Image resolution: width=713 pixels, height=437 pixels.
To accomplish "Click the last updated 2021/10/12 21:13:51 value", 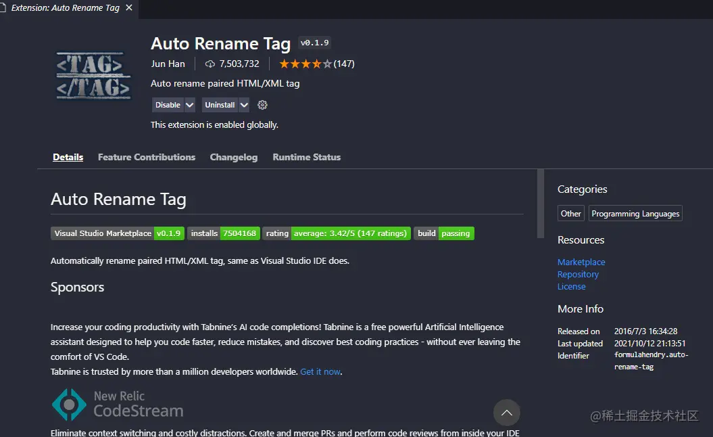I will pos(649,344).
